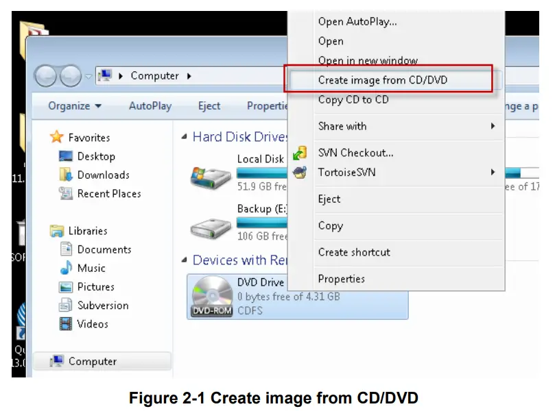
Task: Collapse the Hard Disk Drives group
Action: coord(184,137)
